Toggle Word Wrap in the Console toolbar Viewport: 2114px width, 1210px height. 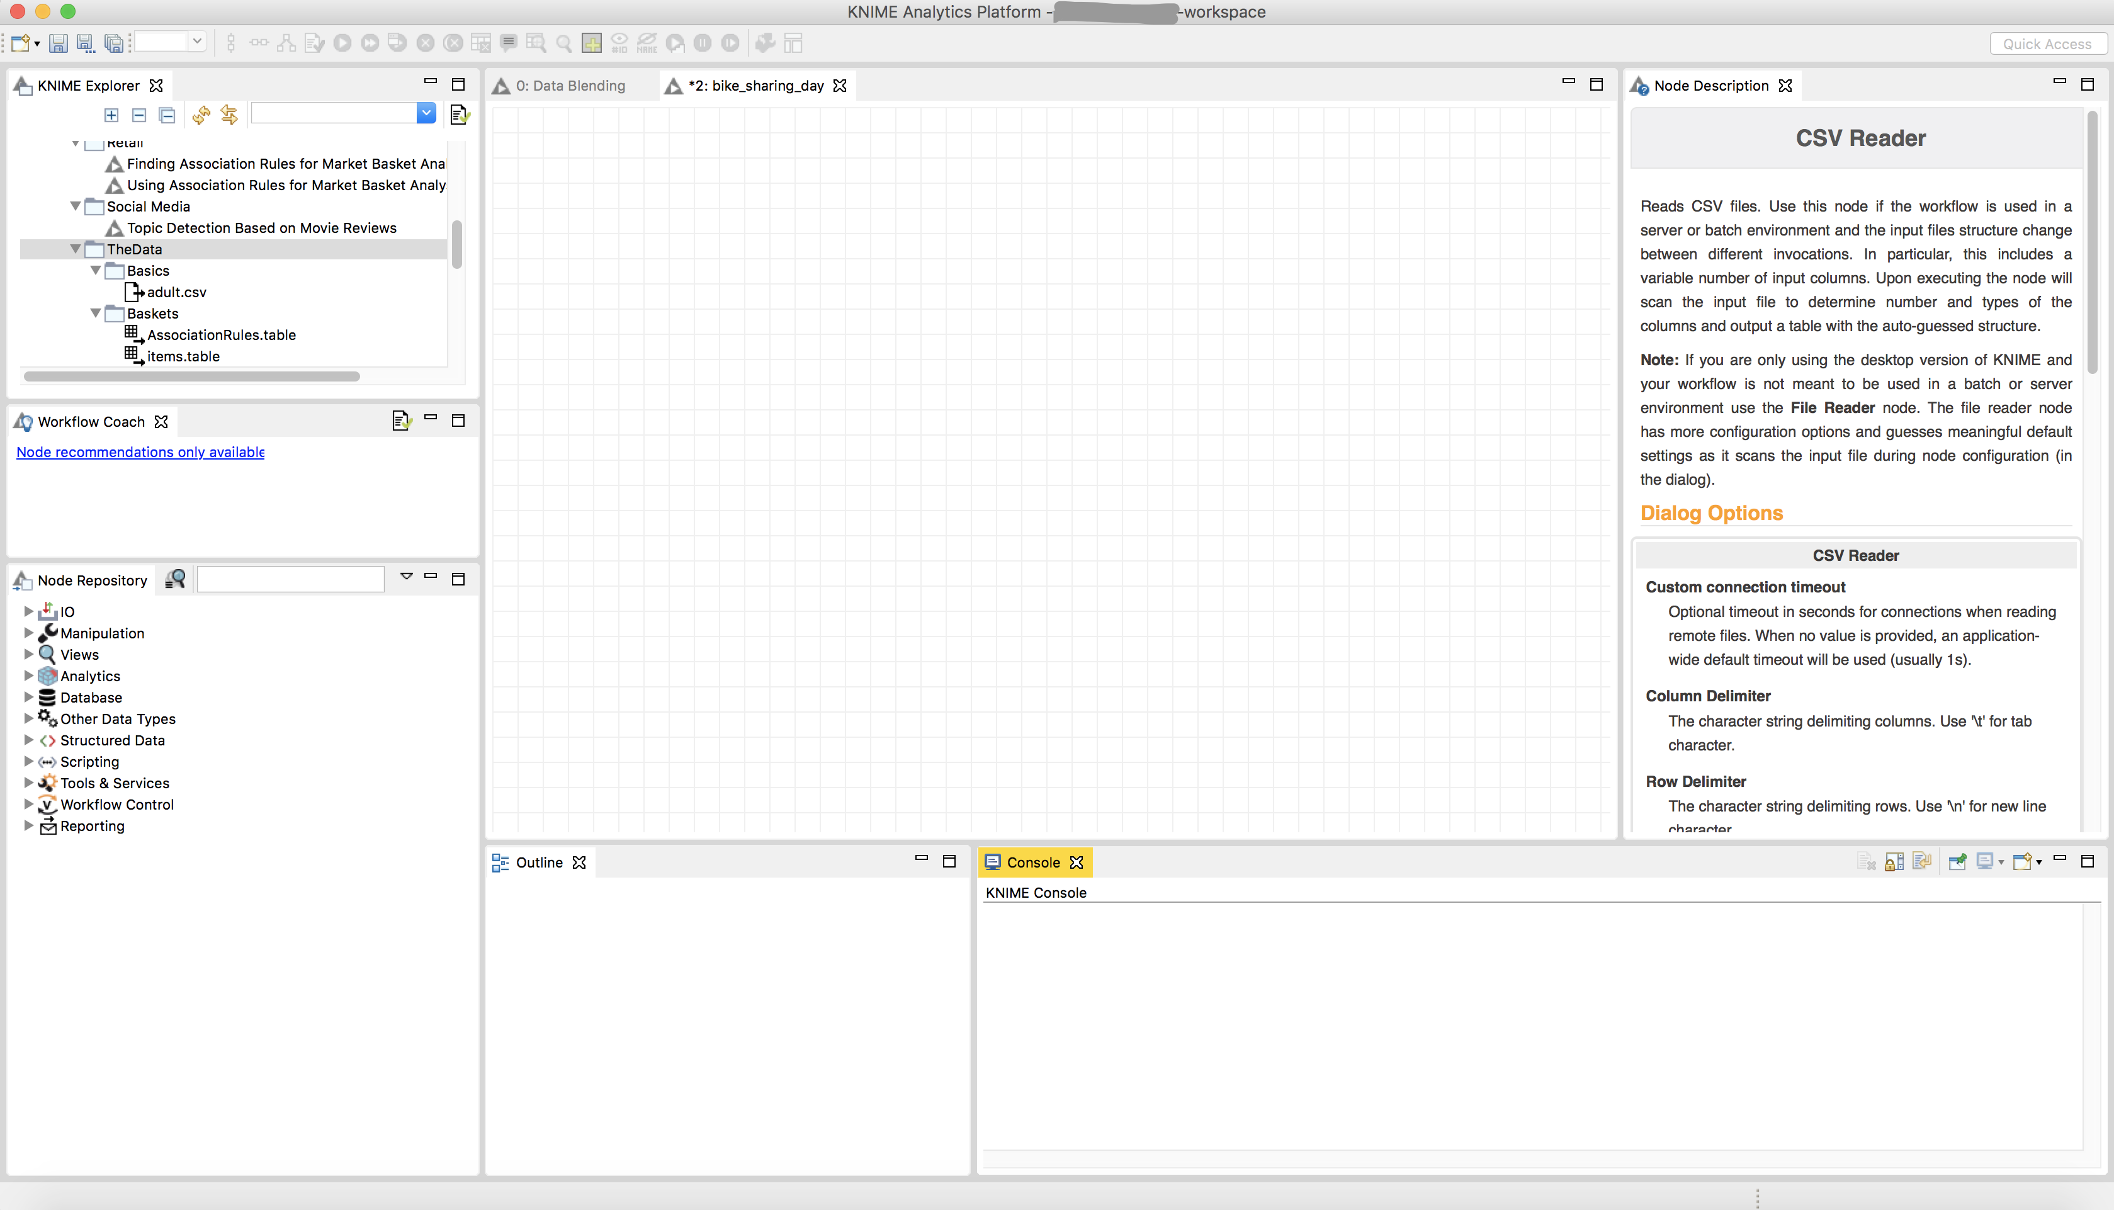[1921, 862]
